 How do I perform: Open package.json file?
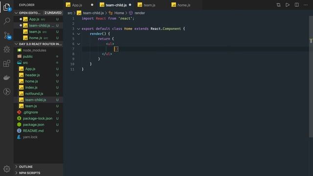coord(38,125)
